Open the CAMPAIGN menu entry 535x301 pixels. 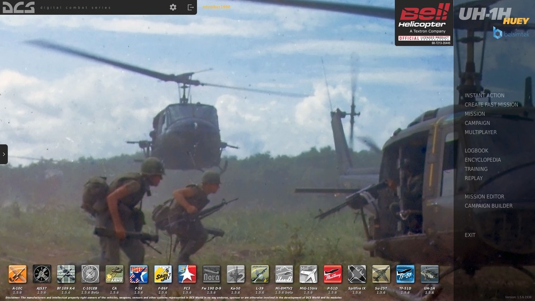[x=477, y=123]
